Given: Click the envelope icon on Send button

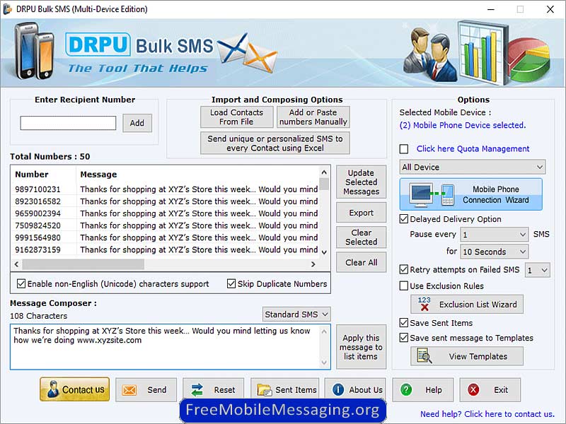Looking at the screenshot, I should [x=129, y=390].
